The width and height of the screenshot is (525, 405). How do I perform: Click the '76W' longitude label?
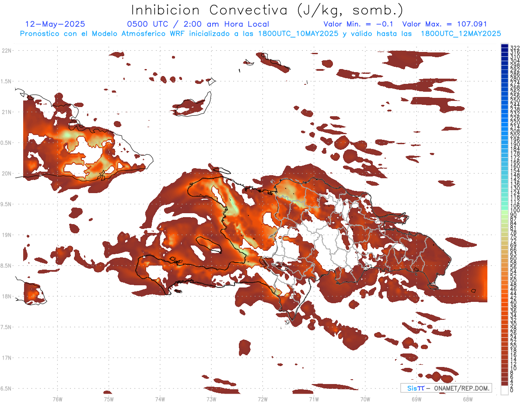tap(57, 398)
